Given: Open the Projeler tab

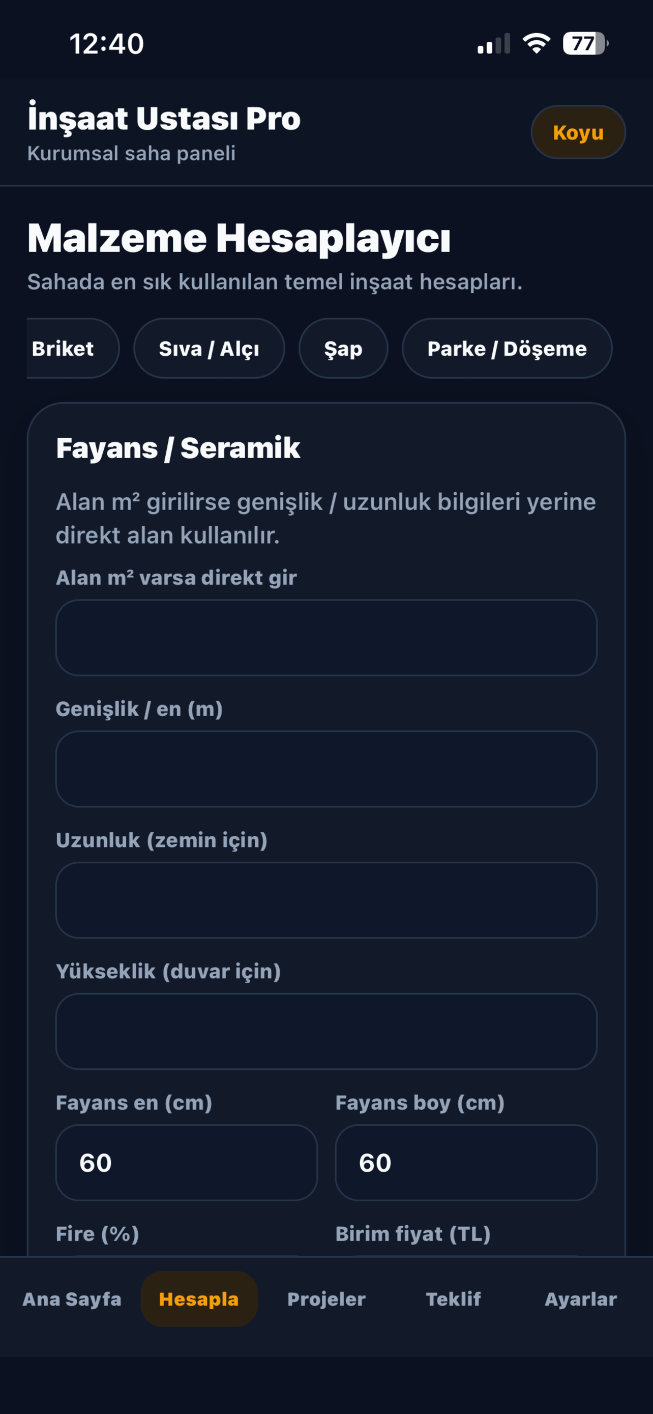Looking at the screenshot, I should pos(326,1299).
